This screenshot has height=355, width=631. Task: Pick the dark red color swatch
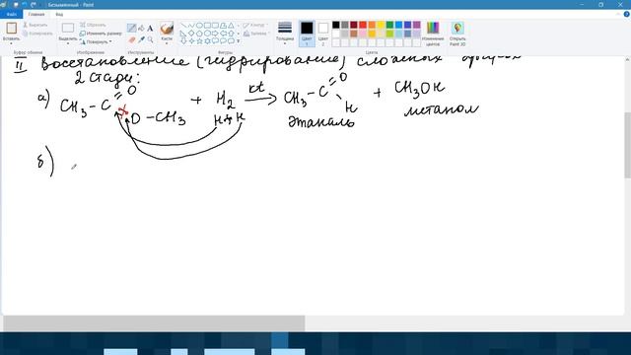[354, 25]
